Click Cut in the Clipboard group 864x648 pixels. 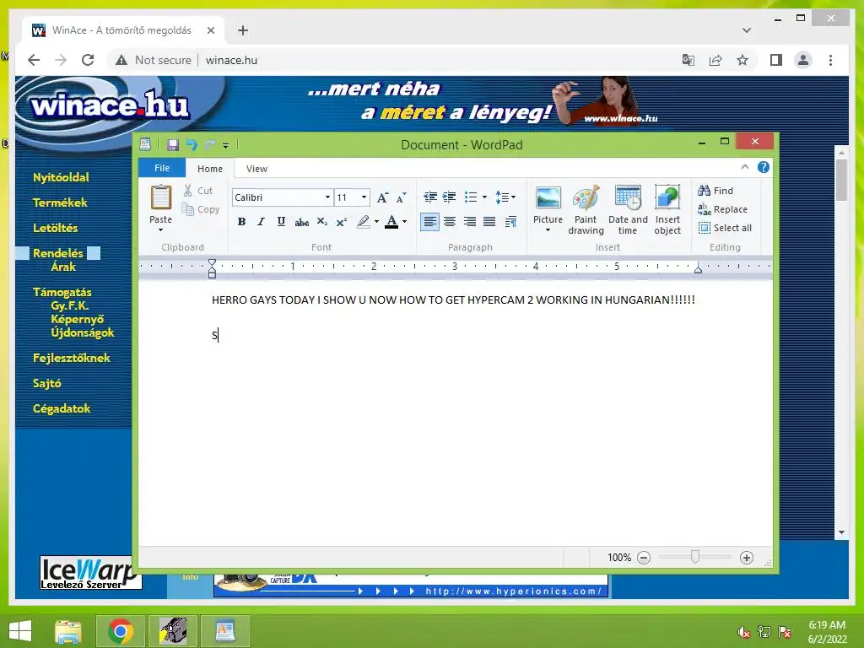point(198,191)
